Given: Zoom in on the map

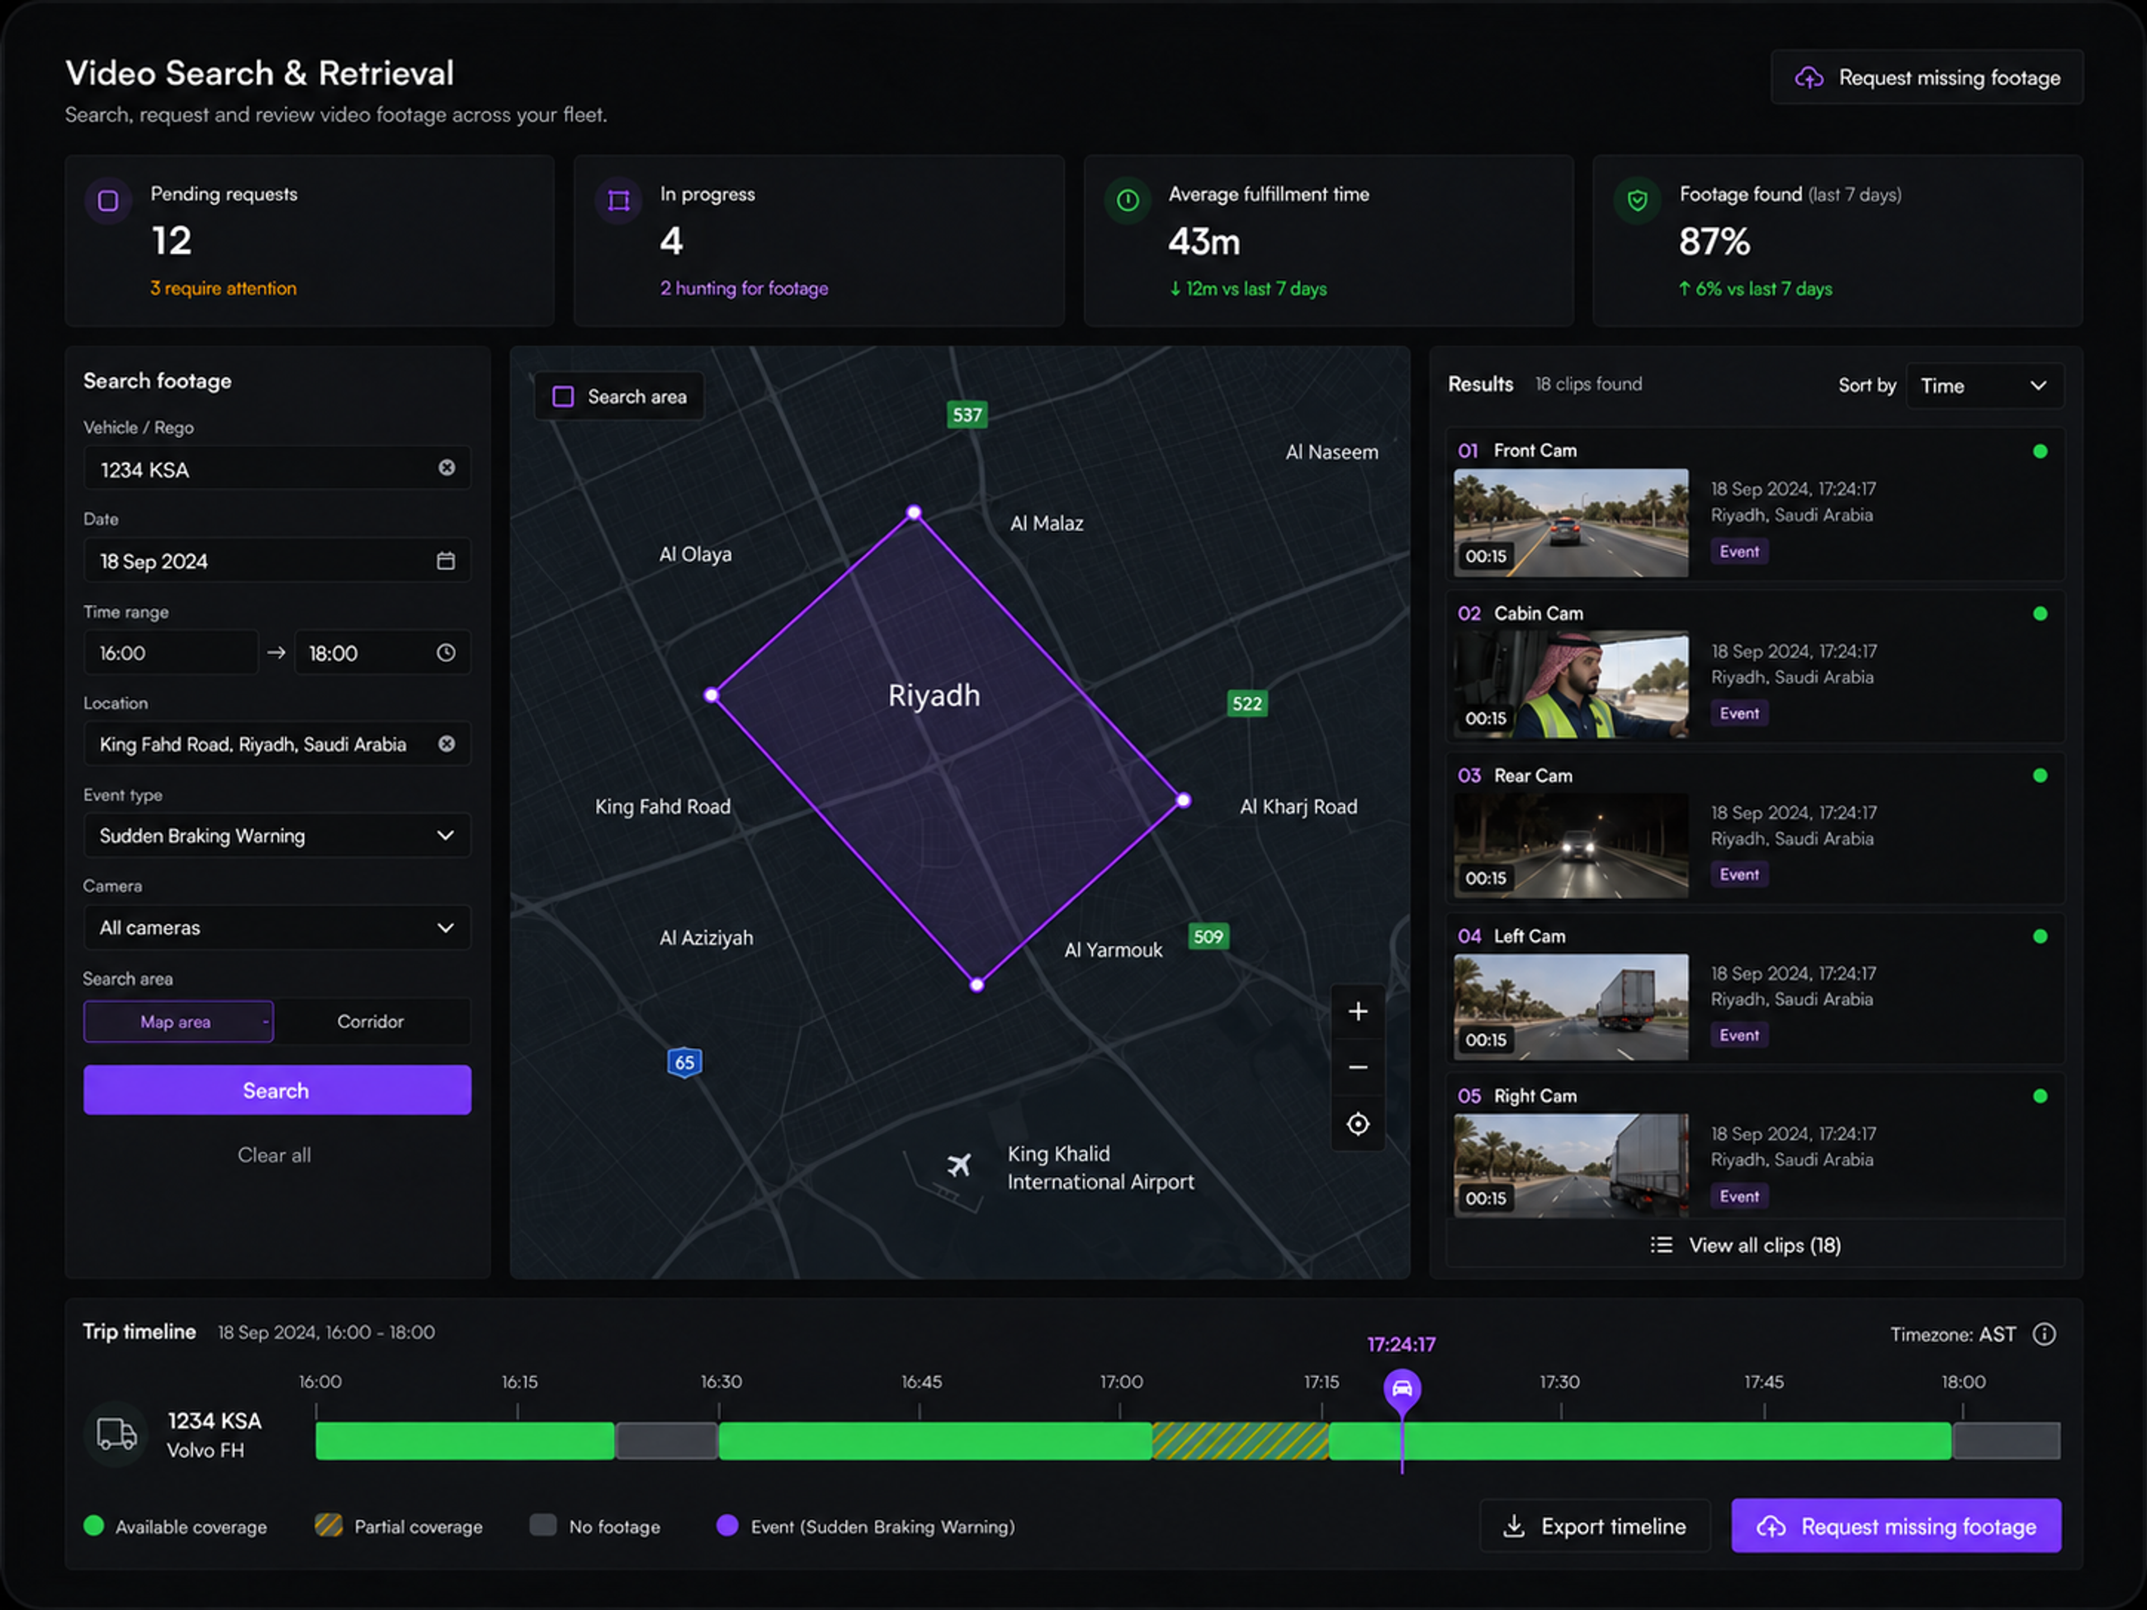Looking at the screenshot, I should point(1358,1011).
